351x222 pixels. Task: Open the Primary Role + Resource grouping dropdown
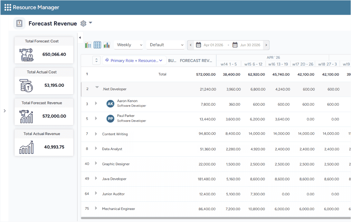[x=134, y=60]
